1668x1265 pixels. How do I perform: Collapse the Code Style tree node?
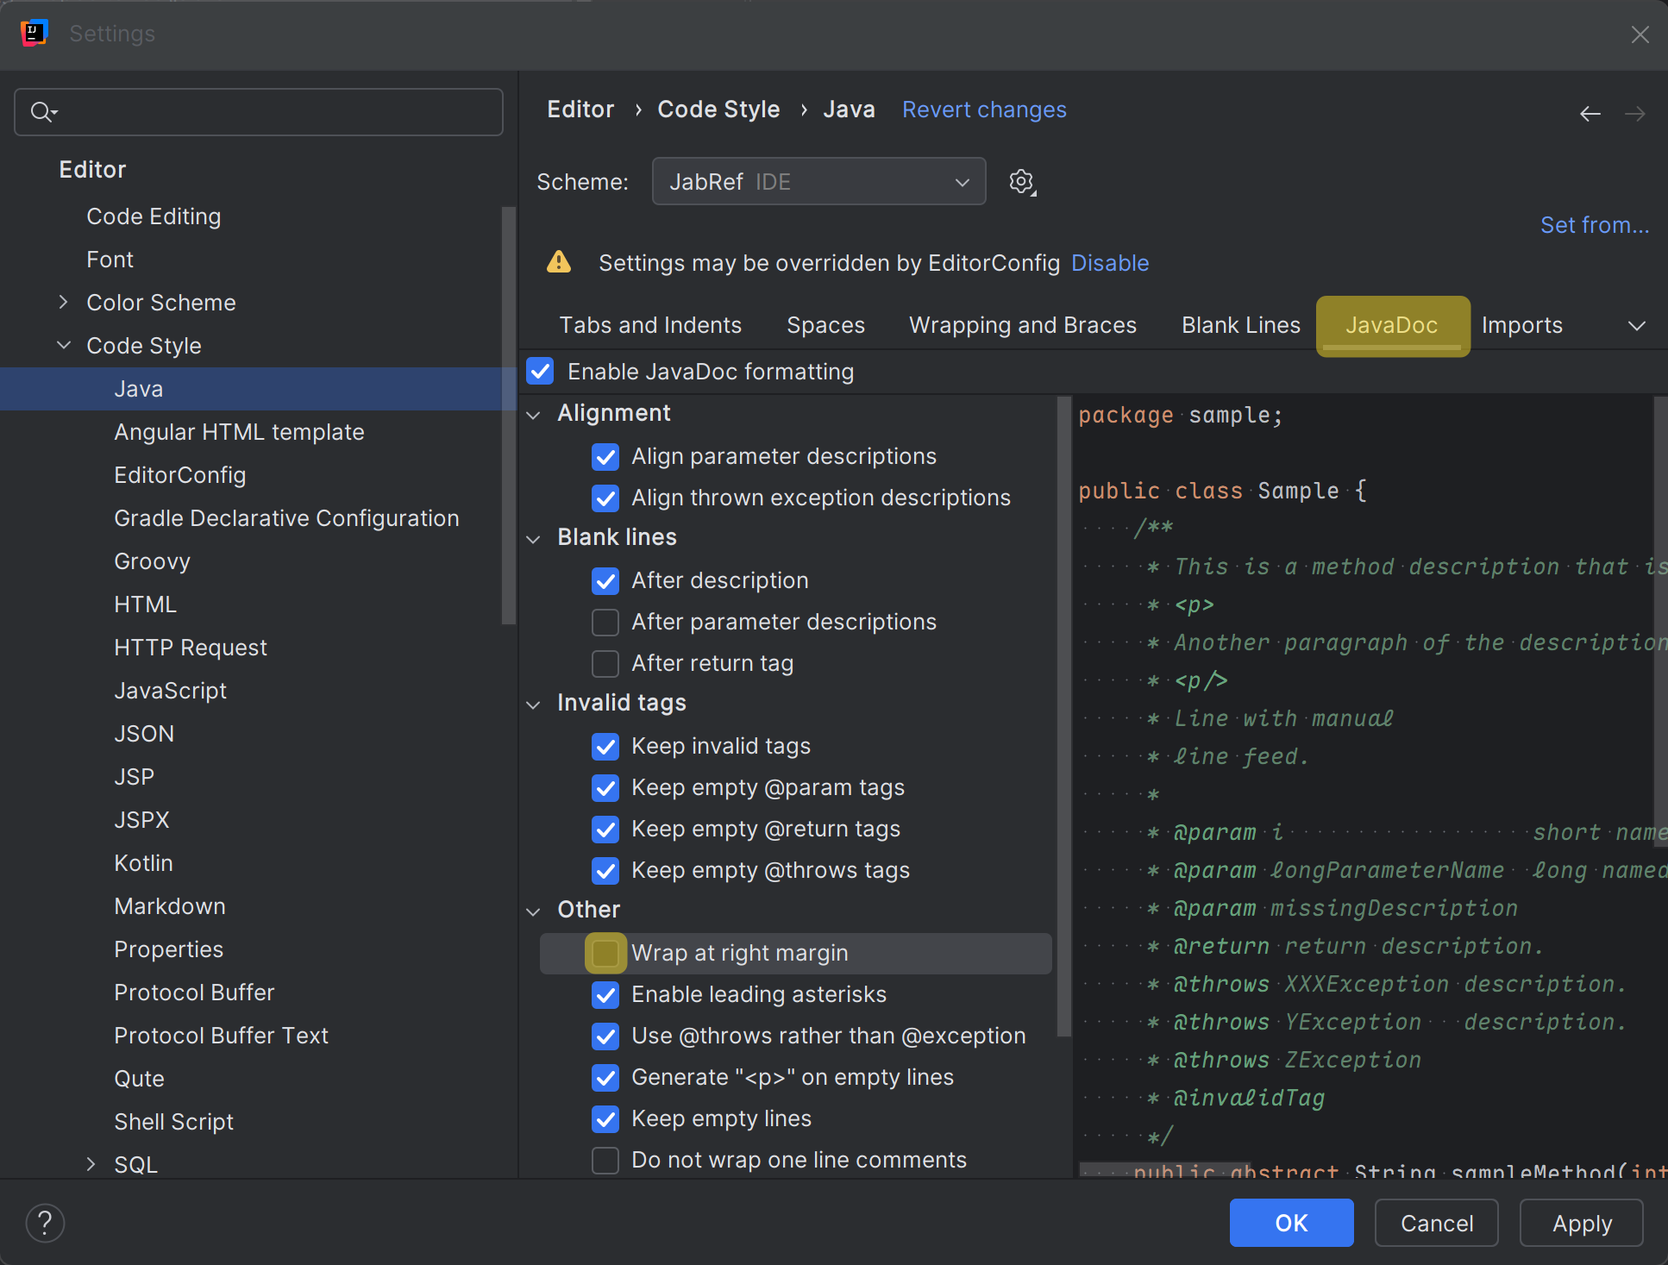(x=63, y=345)
